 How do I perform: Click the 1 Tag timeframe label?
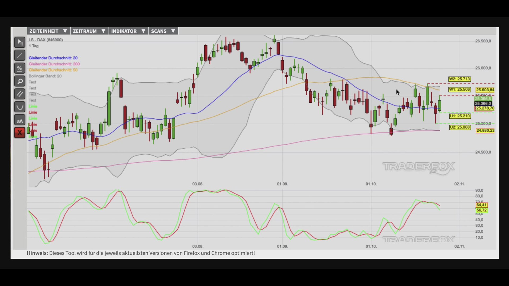coord(34,46)
